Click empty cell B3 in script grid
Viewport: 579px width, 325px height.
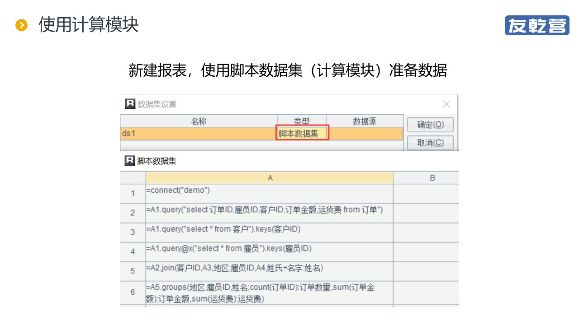pyautogui.click(x=426, y=232)
